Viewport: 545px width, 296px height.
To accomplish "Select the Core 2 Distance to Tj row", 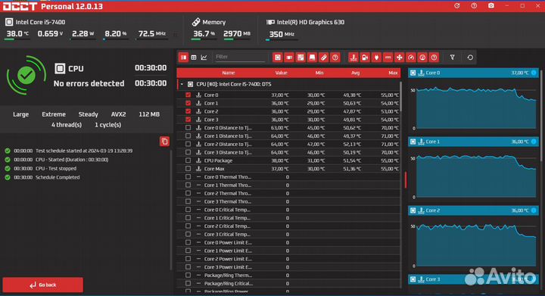I will [288, 144].
